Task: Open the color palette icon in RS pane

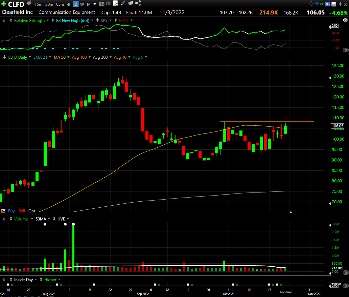Action: coord(345,21)
